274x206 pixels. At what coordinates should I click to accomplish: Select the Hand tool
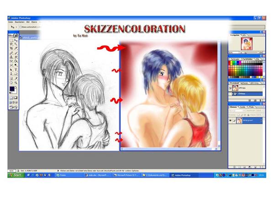coord(11,82)
